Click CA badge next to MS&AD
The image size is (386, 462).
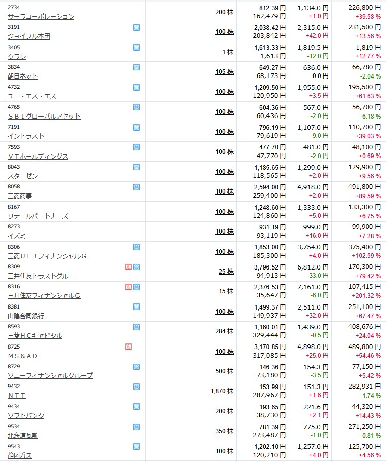click(129, 347)
